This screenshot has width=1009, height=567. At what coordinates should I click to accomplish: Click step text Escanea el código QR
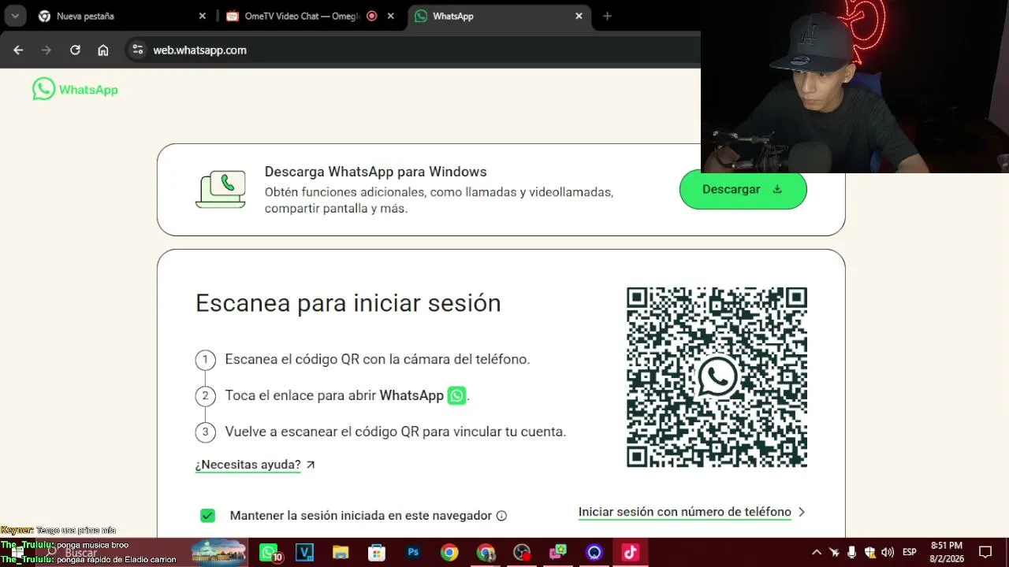(377, 359)
